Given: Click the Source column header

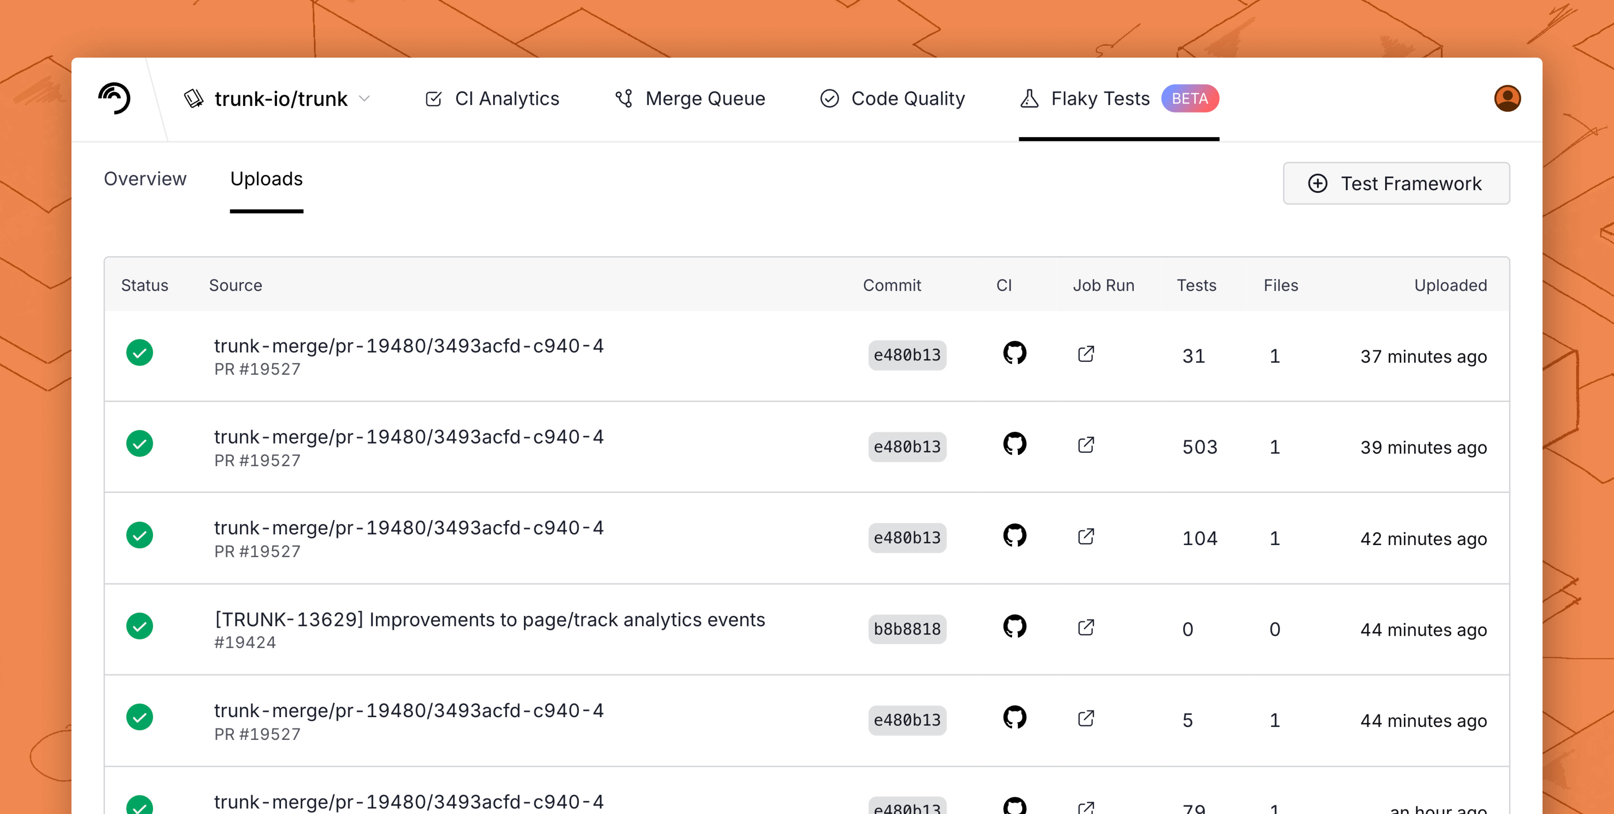Looking at the screenshot, I should tap(235, 285).
